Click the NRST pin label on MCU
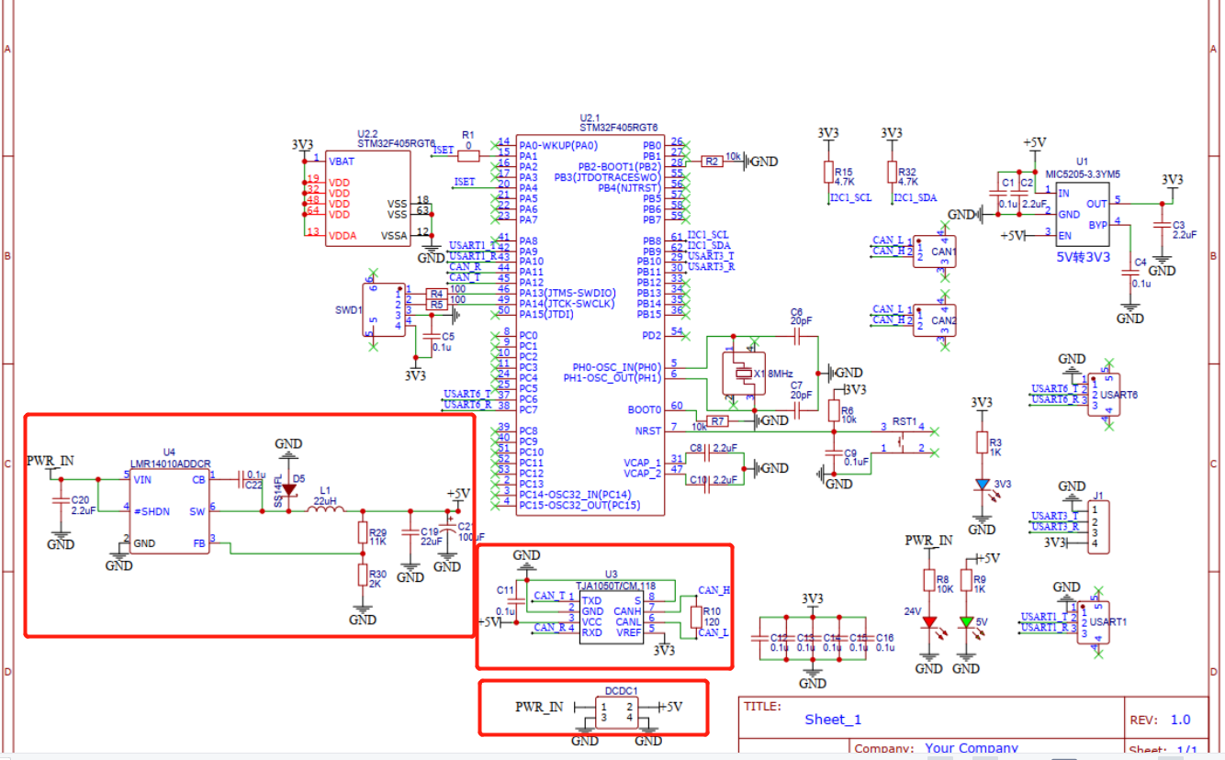Image resolution: width=1225 pixels, height=760 pixels. point(647,430)
